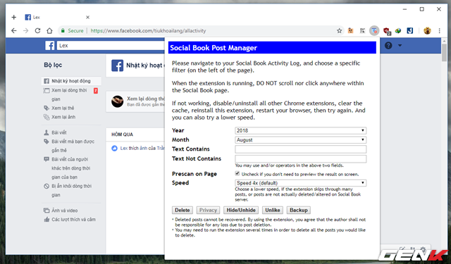Click the Facebook logo in the blue header
This screenshot has height=264, width=451.
pyautogui.click(x=50, y=45)
